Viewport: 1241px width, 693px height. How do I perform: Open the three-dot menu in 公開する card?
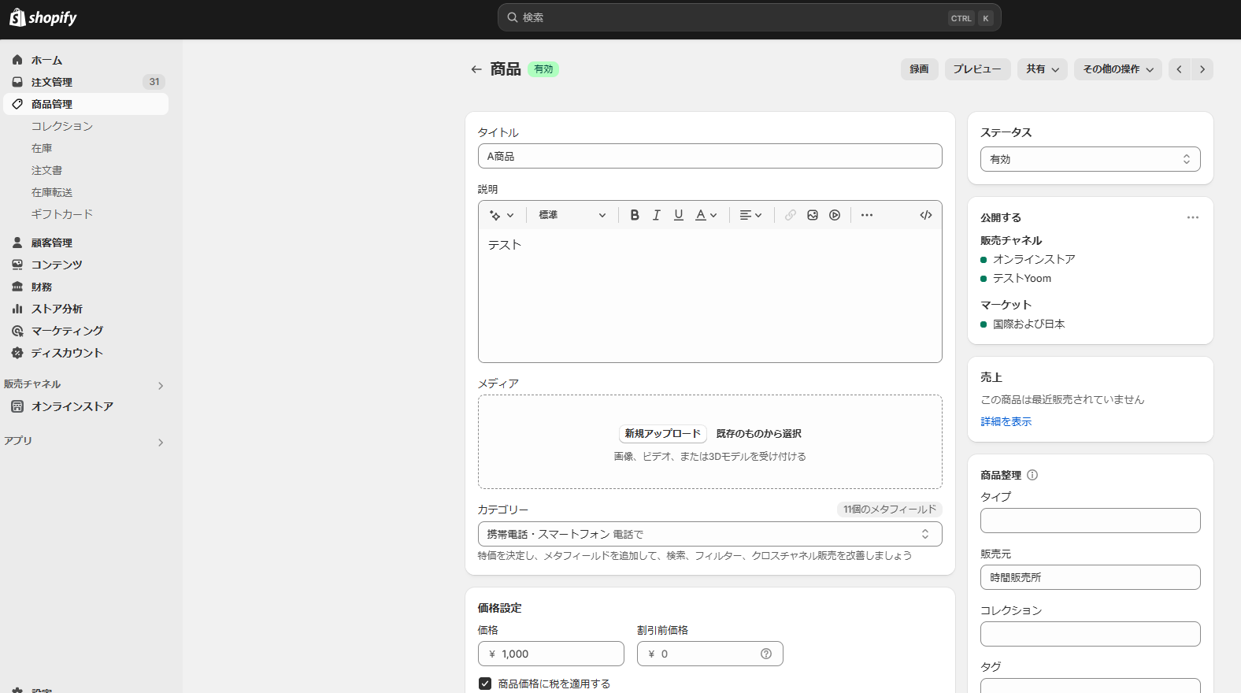[x=1192, y=217]
